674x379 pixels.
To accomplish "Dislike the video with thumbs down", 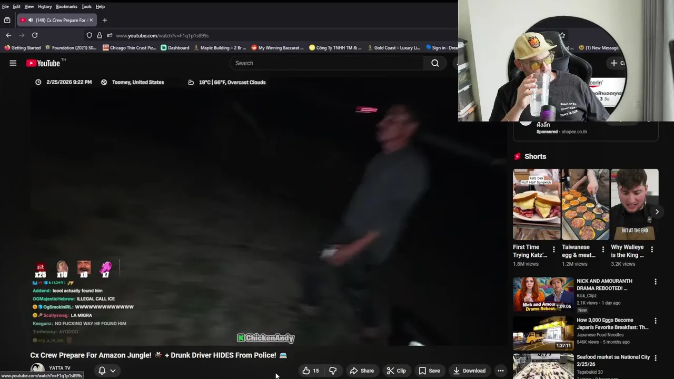I will (x=333, y=371).
